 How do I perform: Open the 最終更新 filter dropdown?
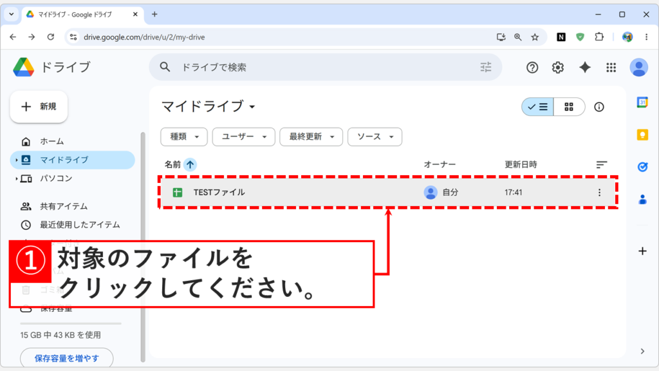[x=311, y=137]
